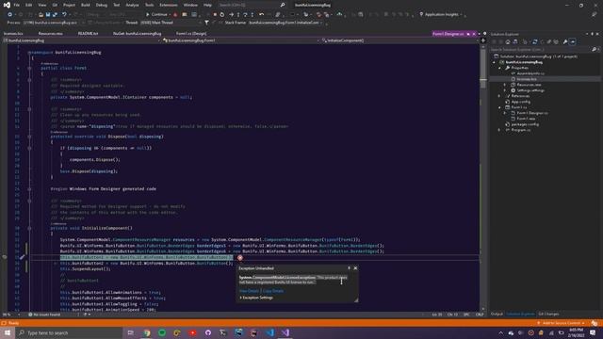This screenshot has height=339, width=603.
Task: Open the Debug menu
Action: (x=102, y=5)
